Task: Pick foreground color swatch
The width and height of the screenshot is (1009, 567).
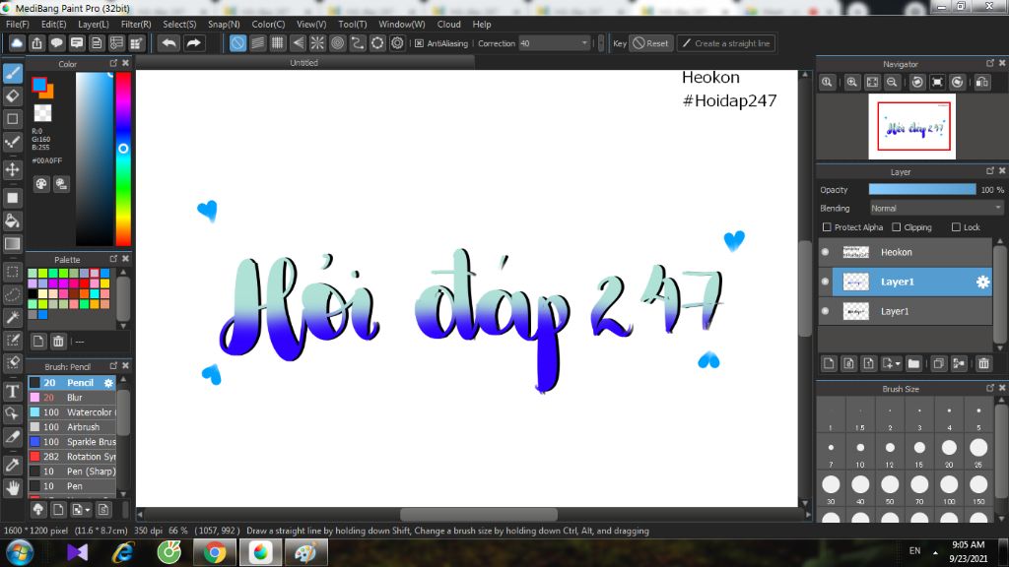Action: pos(39,85)
